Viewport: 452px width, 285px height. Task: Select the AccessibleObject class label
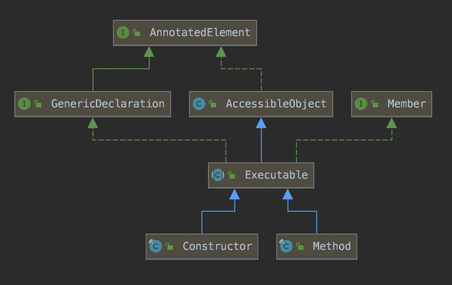[276, 104]
